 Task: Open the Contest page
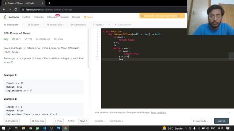click(x=64, y=17)
